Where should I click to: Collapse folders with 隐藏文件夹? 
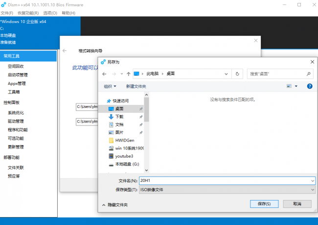[x=115, y=205]
